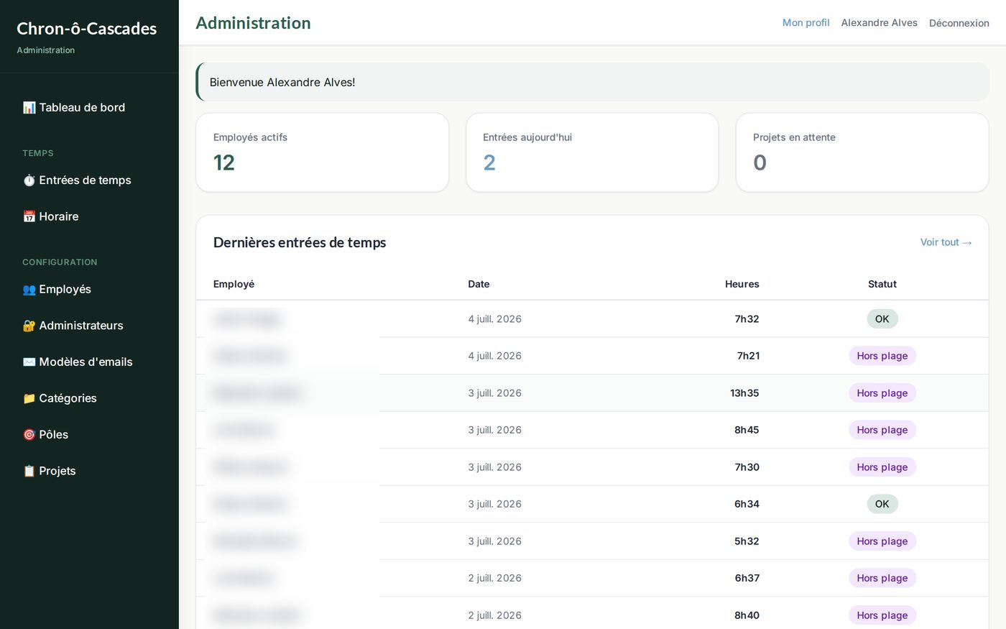Viewport: 1006px width, 629px height.
Task: Click the Bienvenue Alexandre Alves! banner
Action: 592,82
